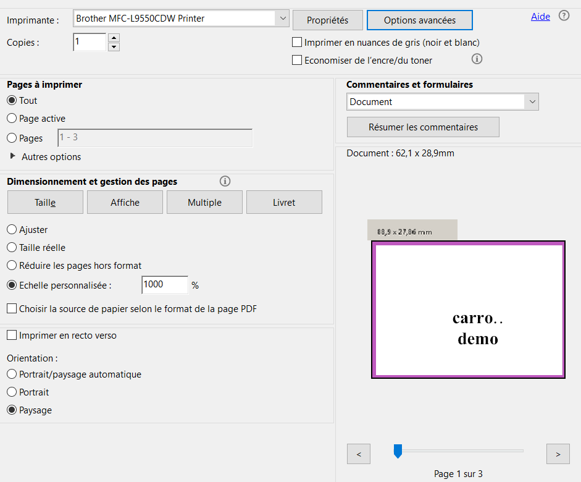Viewport: 581px width, 482px height.
Task: Click the 'Page 1 sur 3' text
Action: [x=458, y=474]
